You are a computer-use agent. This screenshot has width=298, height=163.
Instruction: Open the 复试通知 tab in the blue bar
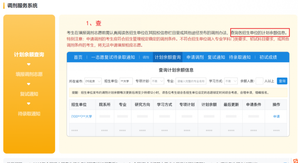point(216,57)
